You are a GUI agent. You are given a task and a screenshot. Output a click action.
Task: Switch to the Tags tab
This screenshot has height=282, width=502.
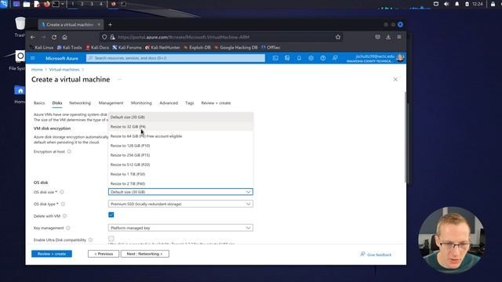(x=190, y=103)
